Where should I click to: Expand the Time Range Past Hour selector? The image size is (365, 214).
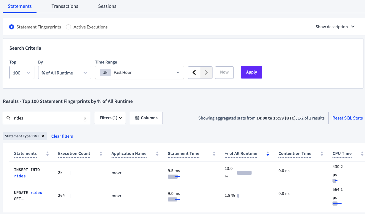click(139, 73)
